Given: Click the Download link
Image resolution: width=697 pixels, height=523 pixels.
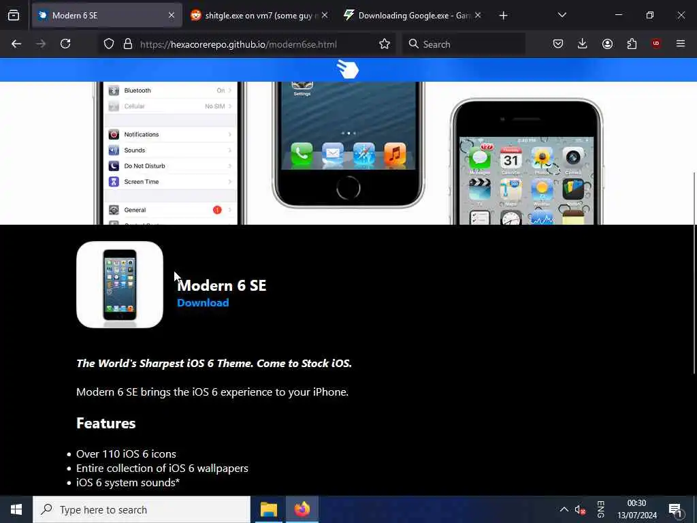Looking at the screenshot, I should (x=203, y=303).
